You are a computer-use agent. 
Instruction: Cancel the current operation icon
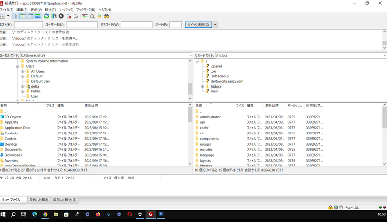point(61,16)
